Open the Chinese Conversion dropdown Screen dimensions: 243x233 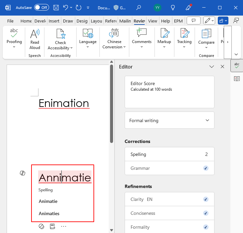click(114, 39)
